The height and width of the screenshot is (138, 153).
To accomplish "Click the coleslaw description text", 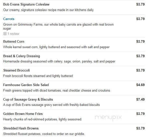I will point(48,10).
